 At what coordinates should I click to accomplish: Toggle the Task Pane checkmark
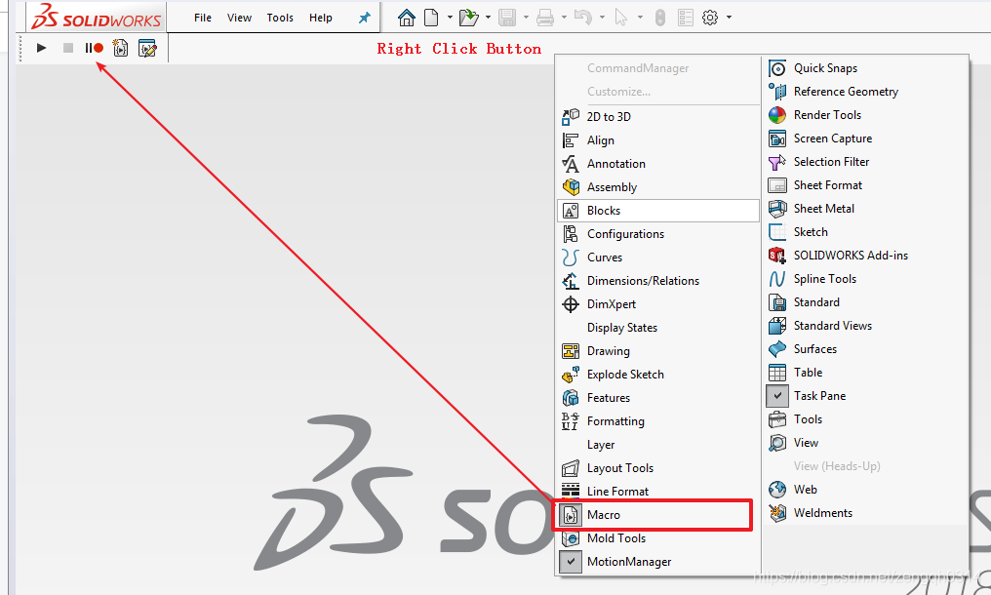(x=778, y=396)
